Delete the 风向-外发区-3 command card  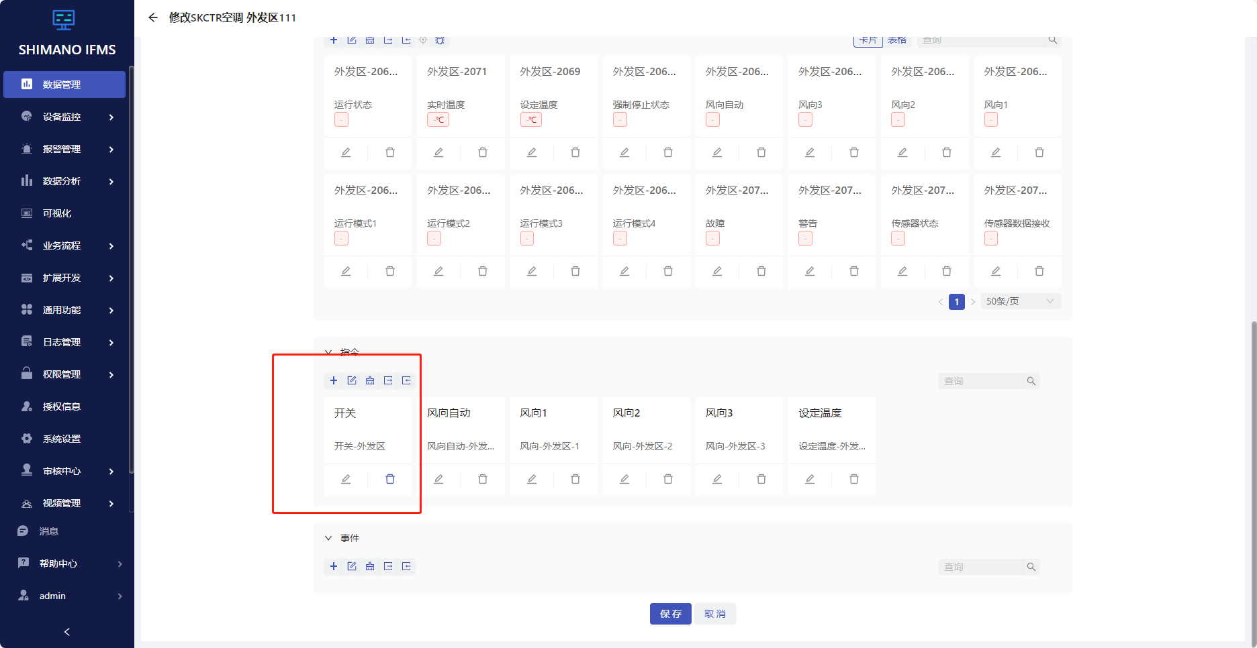pos(761,479)
